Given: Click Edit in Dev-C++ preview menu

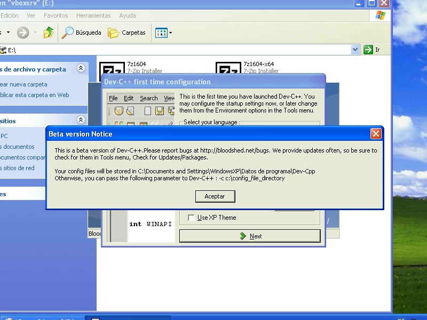Looking at the screenshot, I should pos(129,98).
